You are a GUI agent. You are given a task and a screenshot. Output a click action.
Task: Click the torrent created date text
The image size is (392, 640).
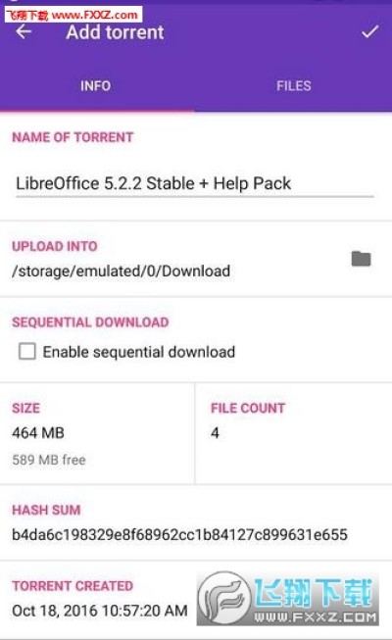(x=100, y=611)
